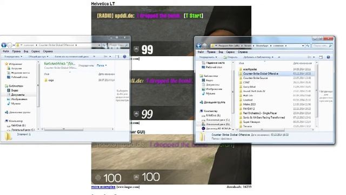Open Общий доступ dropdown in csgo folder window
The image size is (346, 195).
38,56
